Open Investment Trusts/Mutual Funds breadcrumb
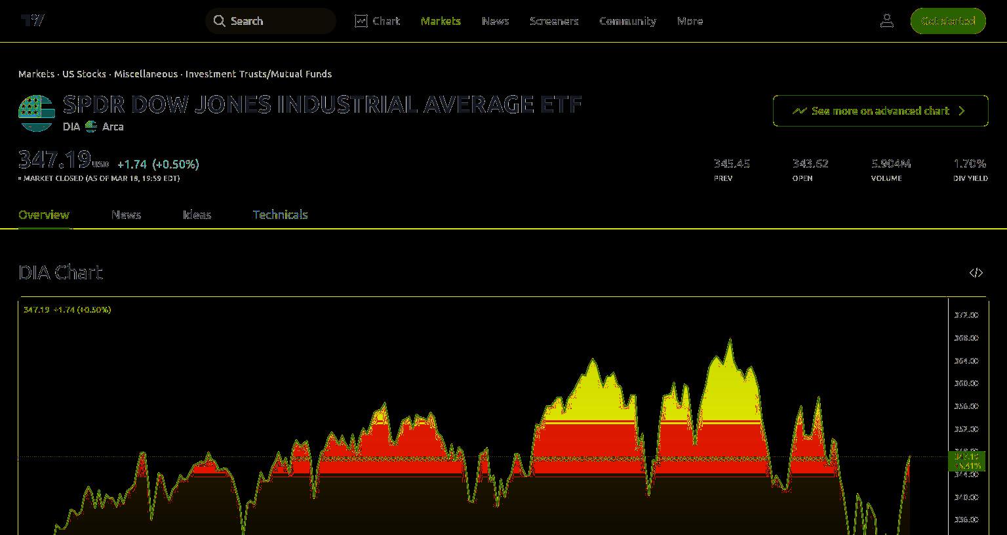Image resolution: width=1007 pixels, height=535 pixels. [x=258, y=74]
